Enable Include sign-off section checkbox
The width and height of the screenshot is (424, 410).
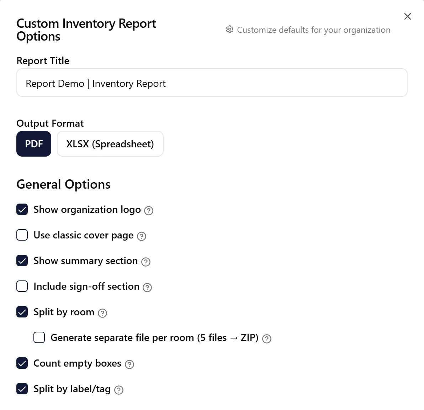pos(22,286)
